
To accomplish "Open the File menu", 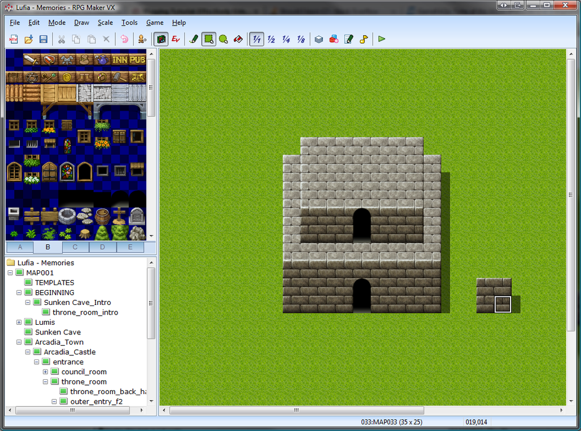I will coord(15,23).
